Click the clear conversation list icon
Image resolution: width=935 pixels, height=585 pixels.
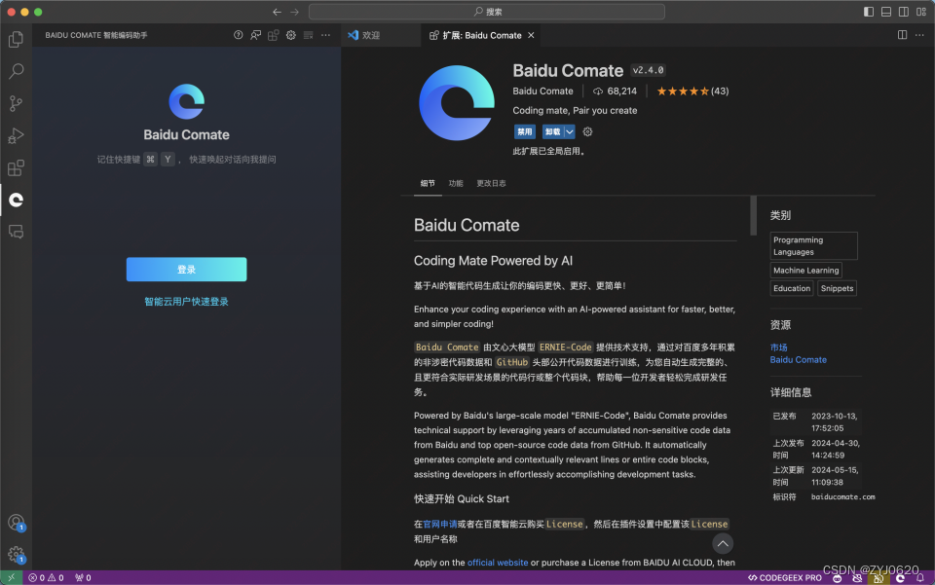click(309, 35)
